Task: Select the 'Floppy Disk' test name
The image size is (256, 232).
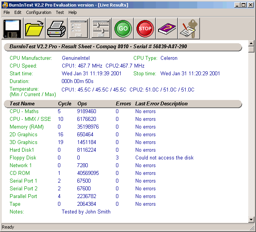Action: point(23,158)
